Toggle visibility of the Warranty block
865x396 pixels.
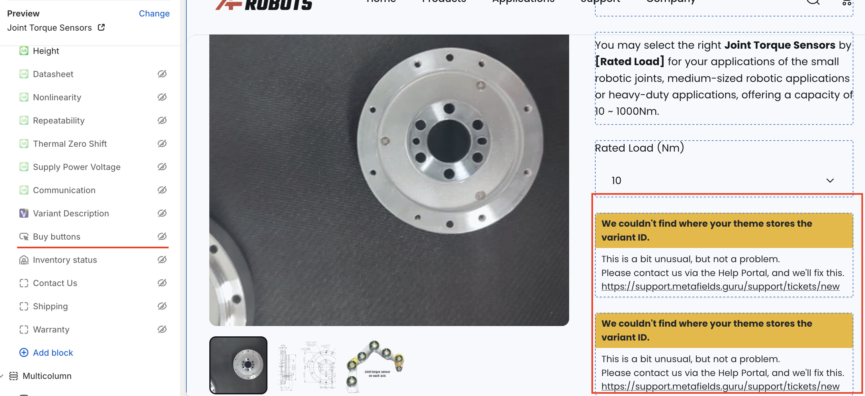pos(162,329)
